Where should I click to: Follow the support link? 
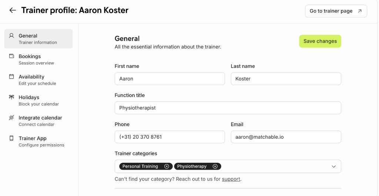point(231,179)
